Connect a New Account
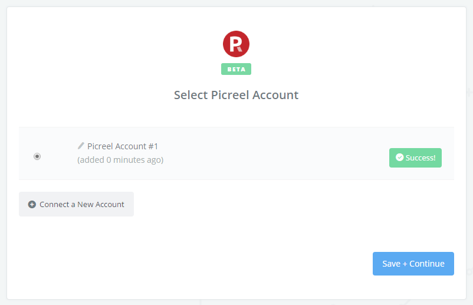Viewport: 473px width, 305px height. tap(76, 204)
